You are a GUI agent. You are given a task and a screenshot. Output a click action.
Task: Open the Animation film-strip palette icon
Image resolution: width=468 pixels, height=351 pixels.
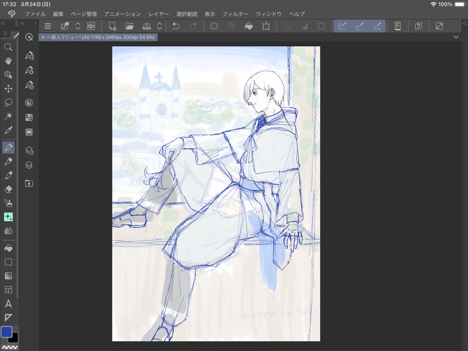[29, 132]
